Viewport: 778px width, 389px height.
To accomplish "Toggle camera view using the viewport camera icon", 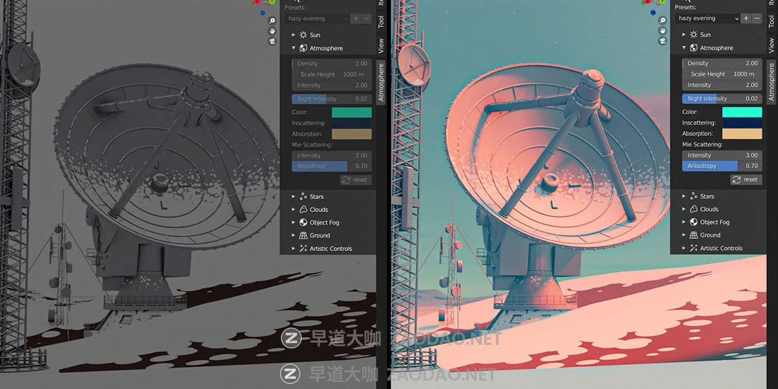I will (x=273, y=40).
